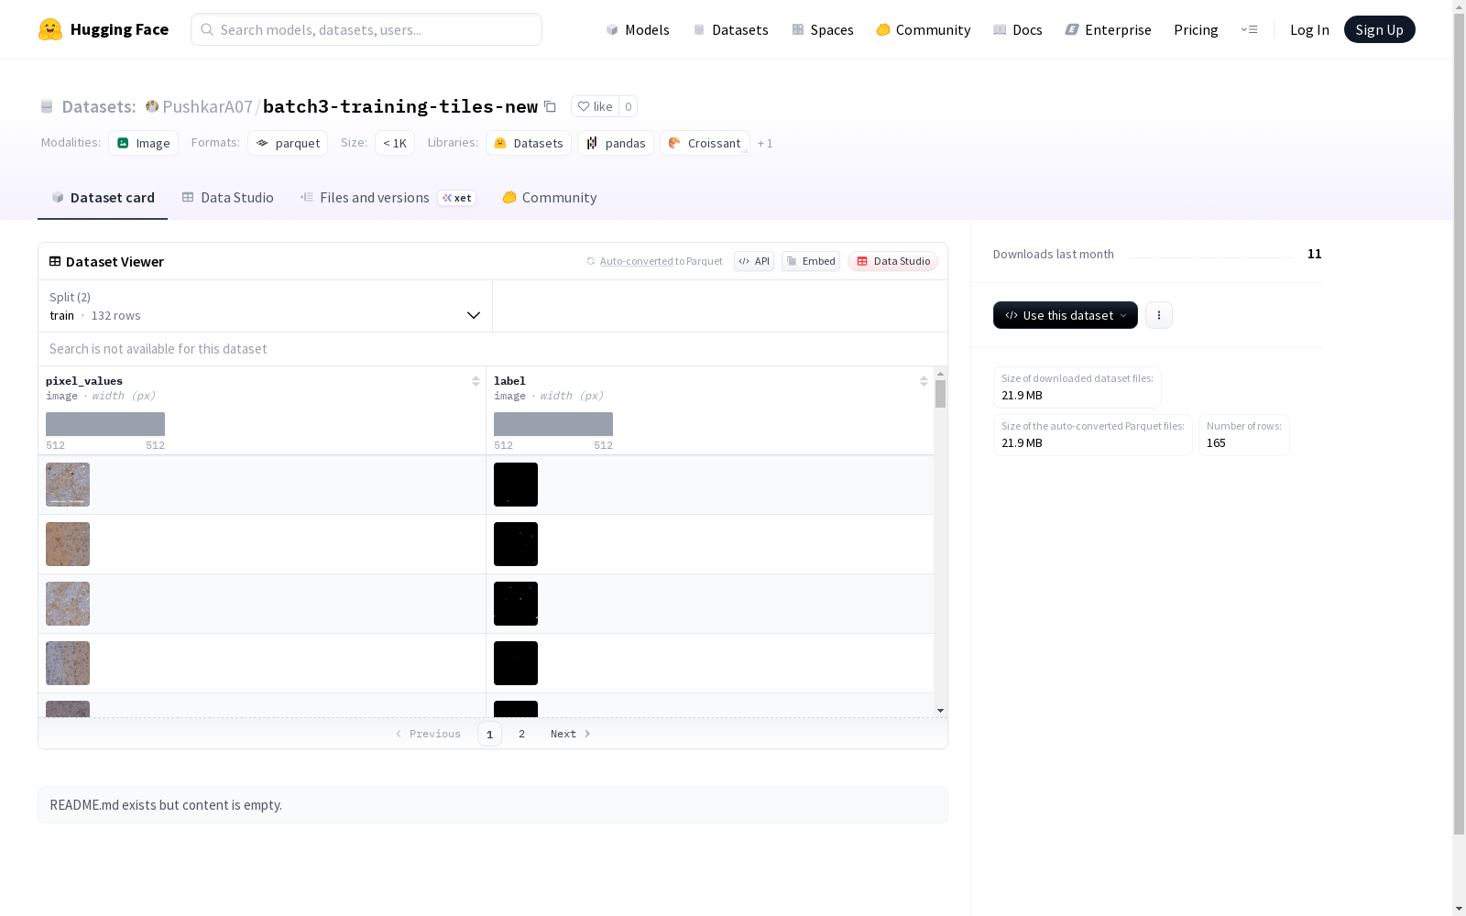Click the table scrollbar up arrow

(x=940, y=374)
